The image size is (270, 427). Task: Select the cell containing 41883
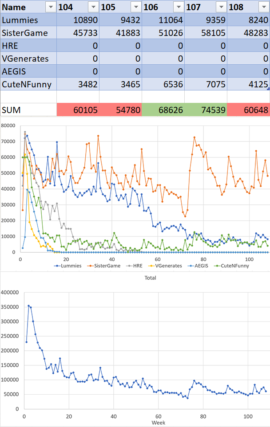pyautogui.click(x=120, y=33)
